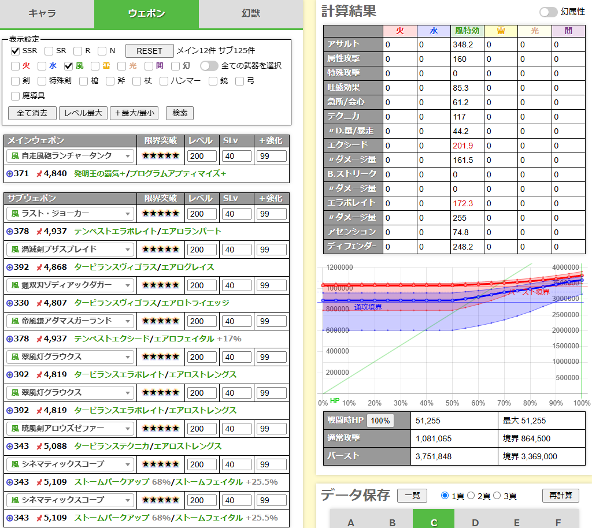Click the red attack icon next to 5,088

pos(39,446)
